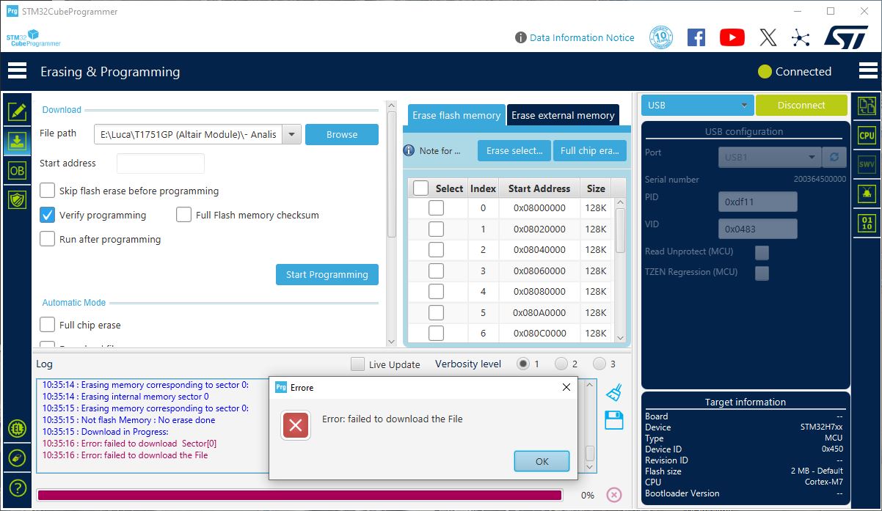Open the top-left hamburger menu
This screenshot has width=882, height=511.
(18, 71)
